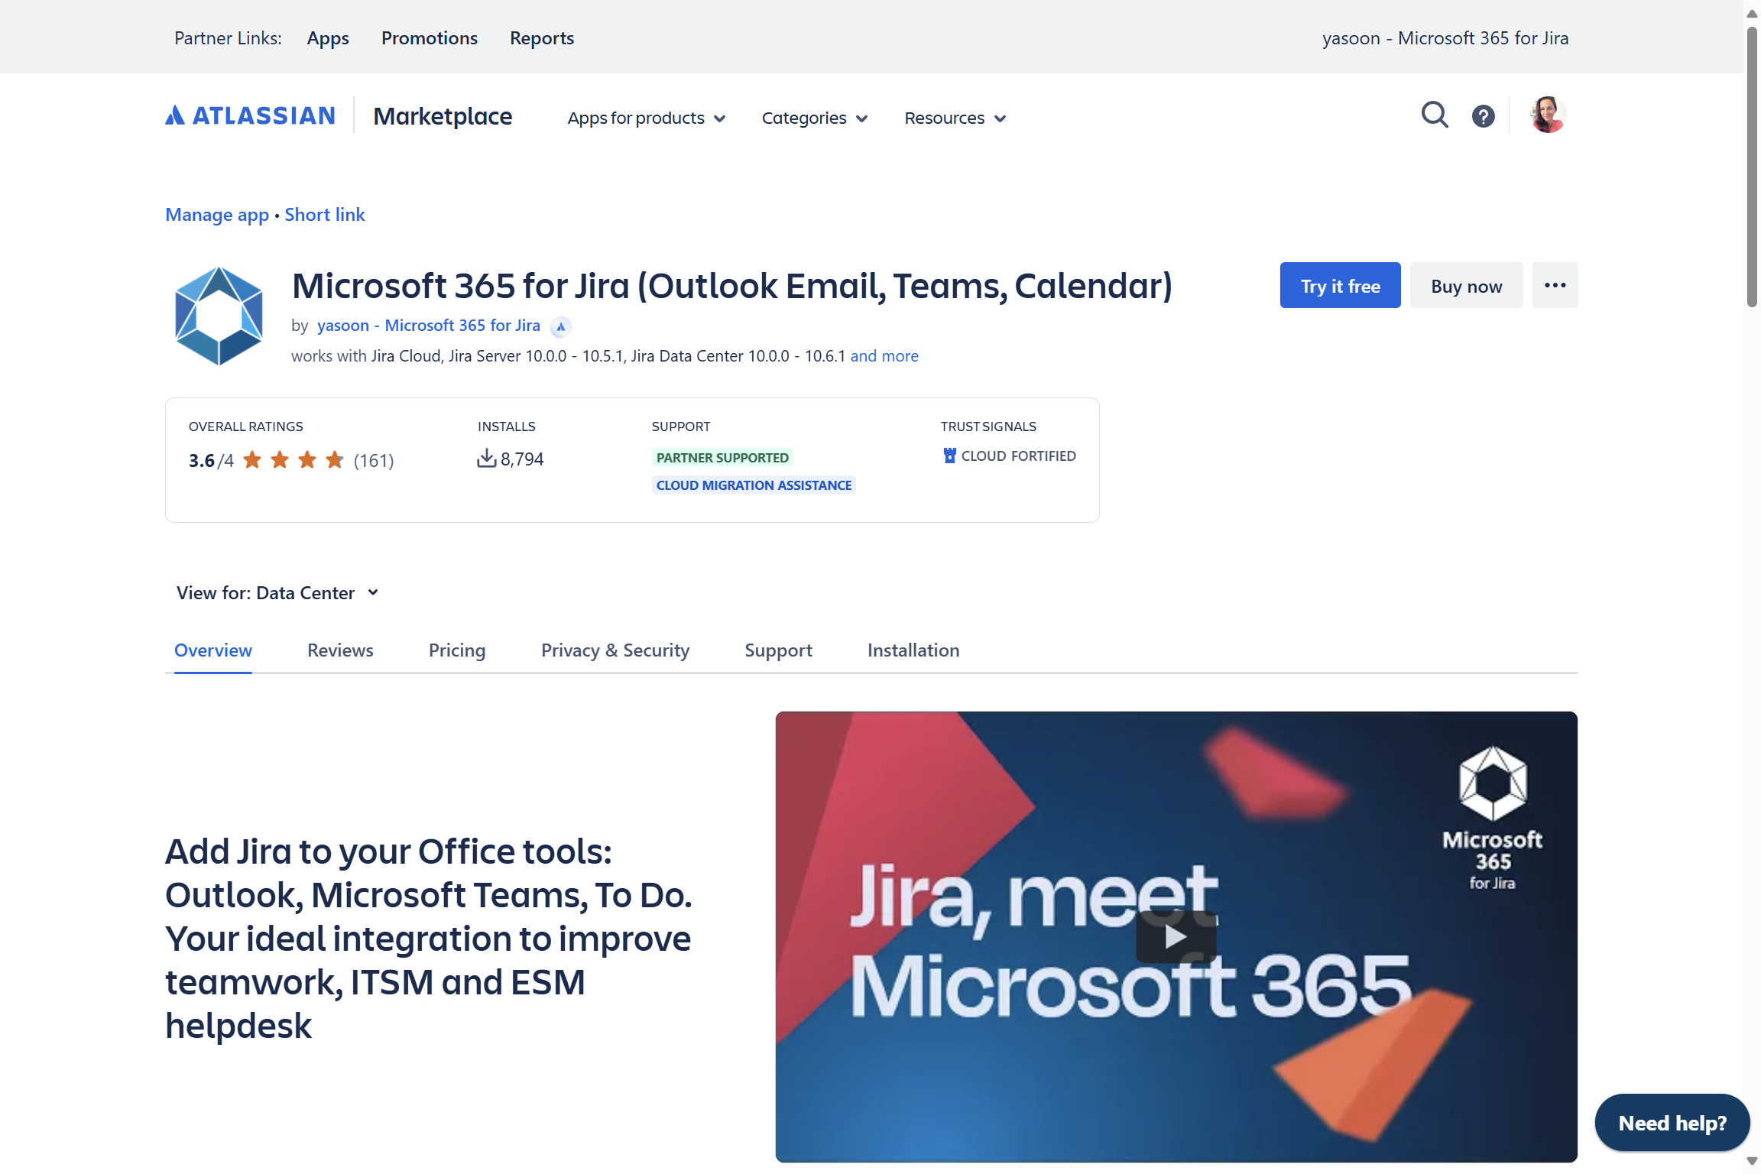Click the partner badge icon next to yasoon
Screen dimensions: 1761x1174
(561, 326)
